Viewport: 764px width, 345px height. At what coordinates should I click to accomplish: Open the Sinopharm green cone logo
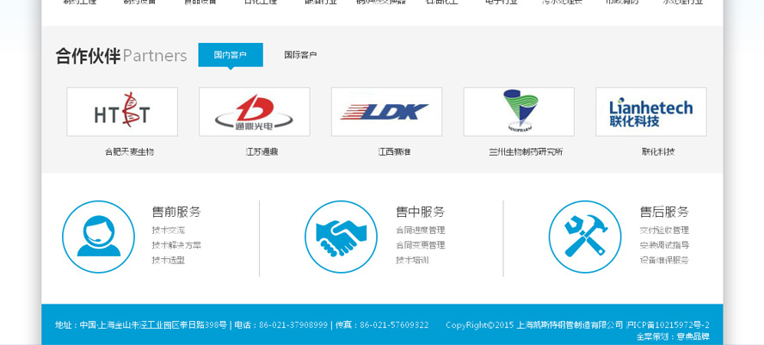coord(519,112)
